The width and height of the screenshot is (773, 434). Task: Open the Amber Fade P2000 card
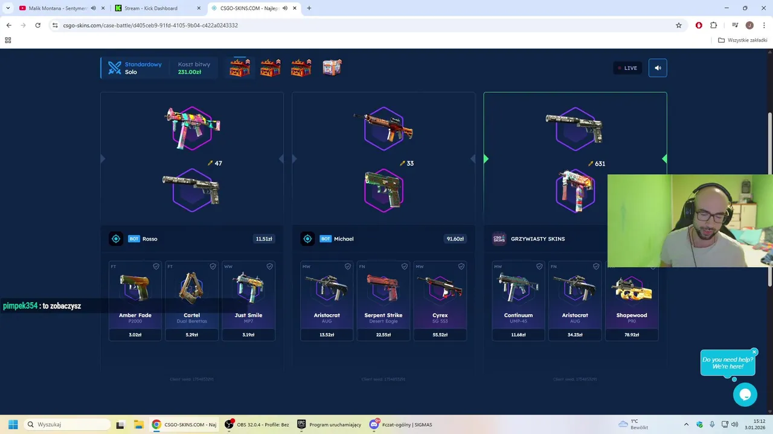click(135, 301)
